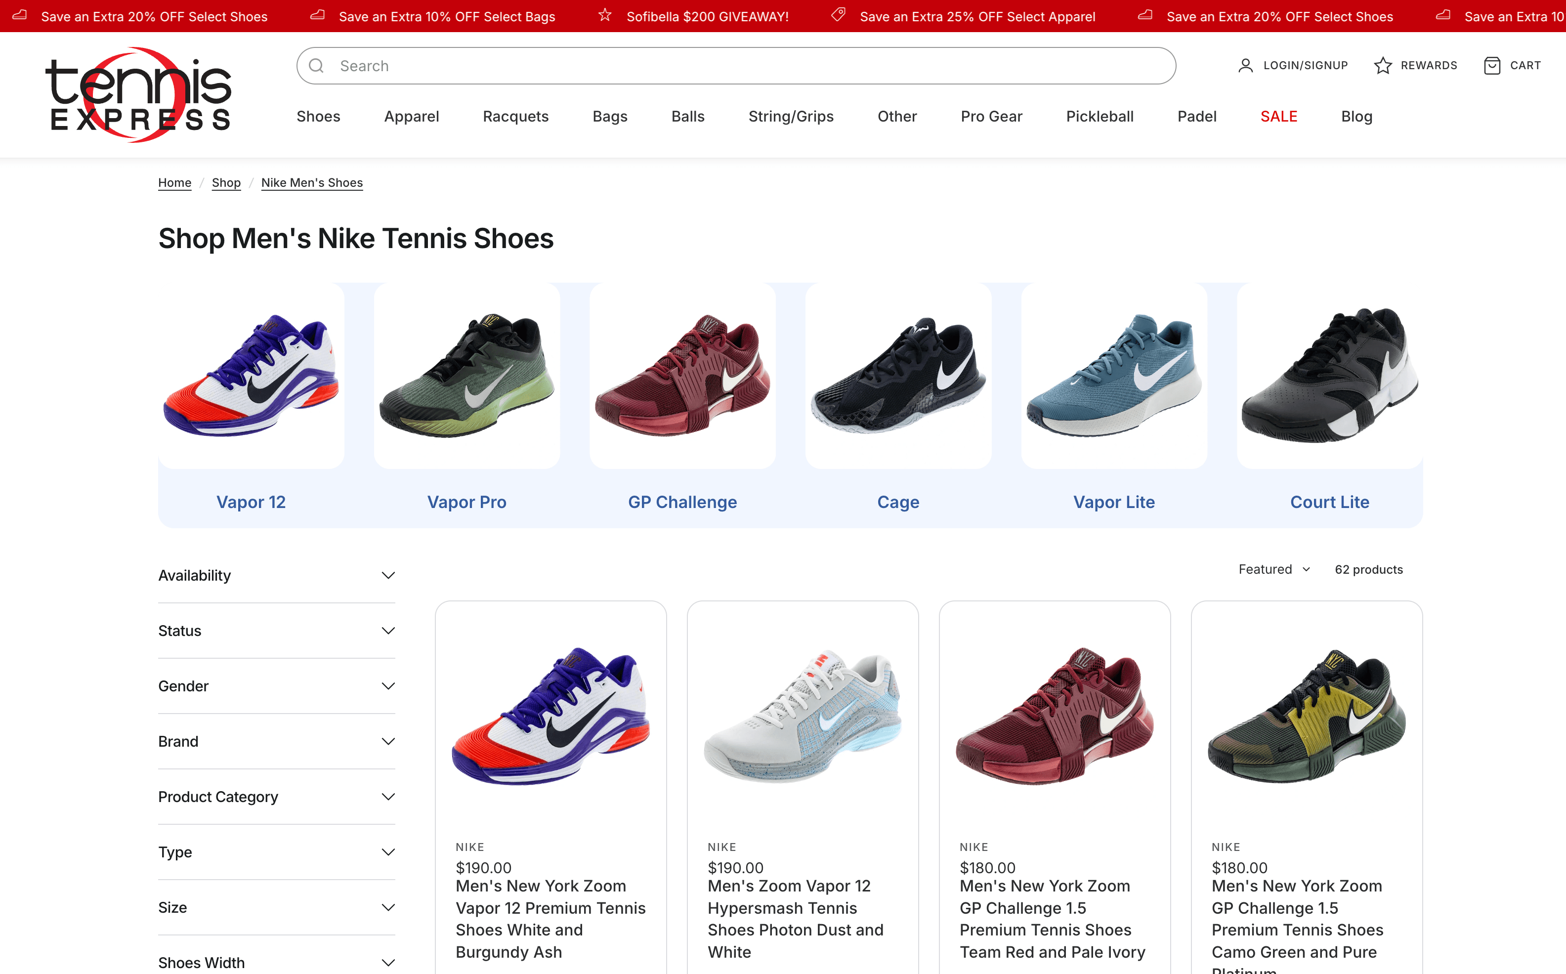Select the Court Lite shoe thumbnail
This screenshot has height=974, width=1566.
coord(1330,376)
